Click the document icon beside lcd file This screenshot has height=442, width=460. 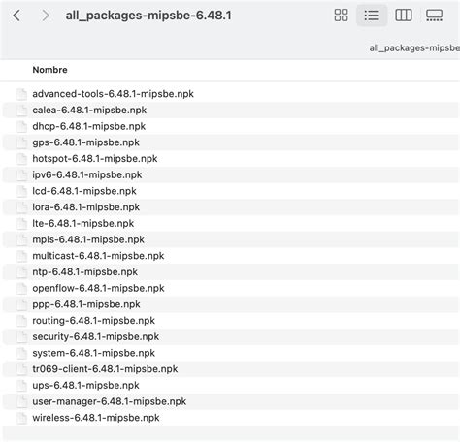click(21, 191)
